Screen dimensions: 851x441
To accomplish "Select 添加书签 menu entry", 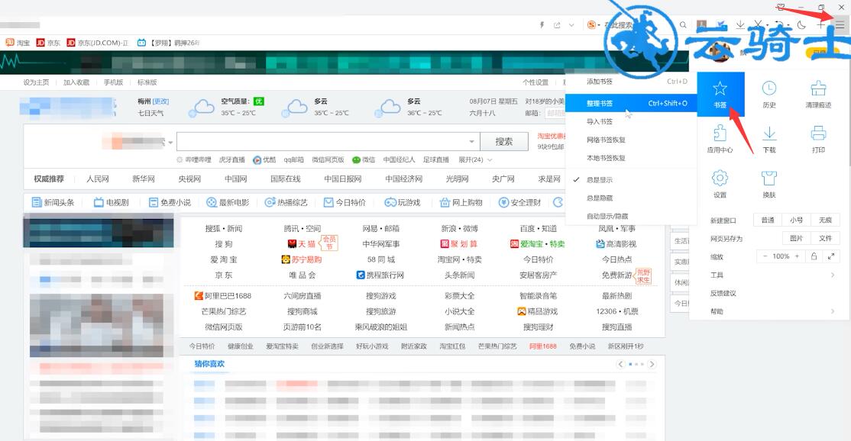I will click(631, 82).
